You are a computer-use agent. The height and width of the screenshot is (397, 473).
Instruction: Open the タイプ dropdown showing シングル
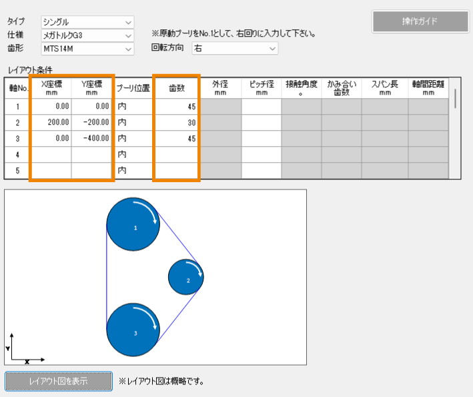tap(87, 22)
